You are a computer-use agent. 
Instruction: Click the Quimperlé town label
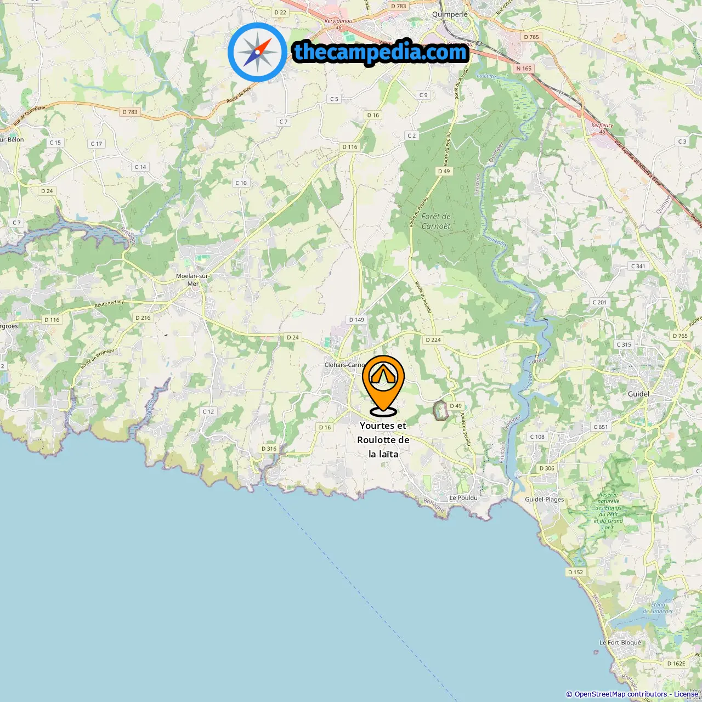(x=450, y=15)
